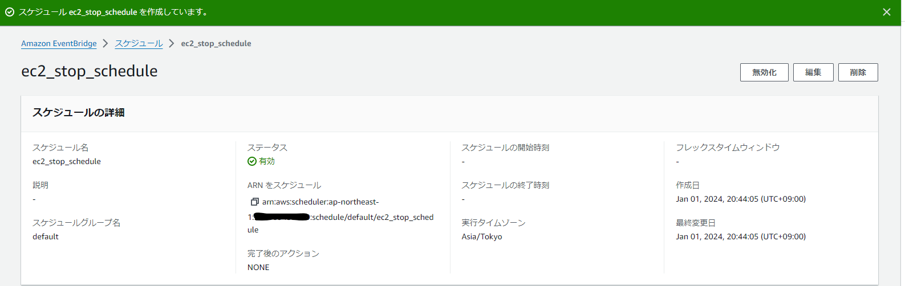Image resolution: width=905 pixels, height=286 pixels.
Task: Click the banner message text
Action: pyautogui.click(x=114, y=12)
